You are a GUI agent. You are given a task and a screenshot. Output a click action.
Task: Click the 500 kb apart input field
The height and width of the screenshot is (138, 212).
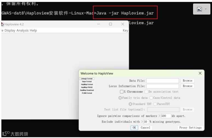pyautogui.click(x=166, y=116)
